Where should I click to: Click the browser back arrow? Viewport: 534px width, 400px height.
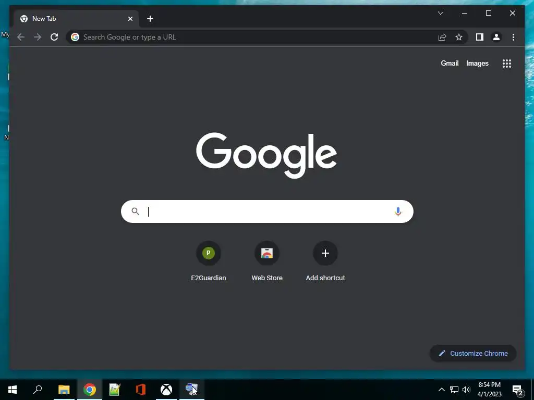pos(21,37)
